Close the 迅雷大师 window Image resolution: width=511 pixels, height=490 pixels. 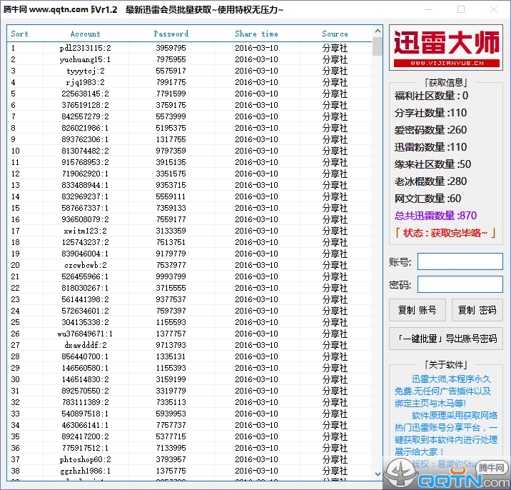pos(493,9)
